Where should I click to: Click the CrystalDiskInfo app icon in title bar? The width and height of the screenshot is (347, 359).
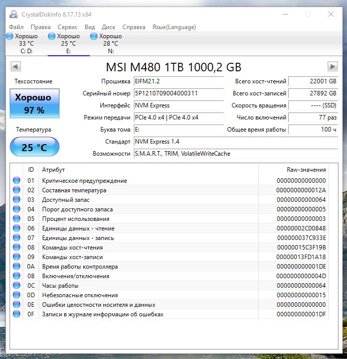coord(14,14)
